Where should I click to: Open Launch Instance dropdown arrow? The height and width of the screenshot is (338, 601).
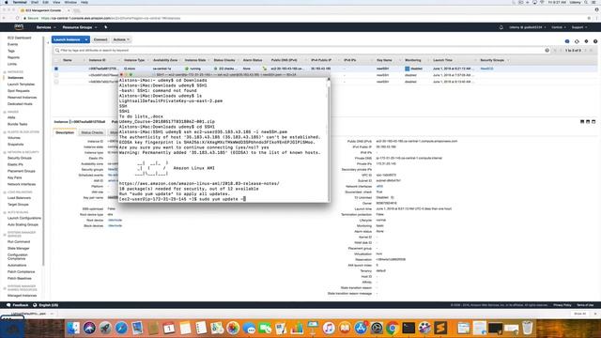click(86, 39)
